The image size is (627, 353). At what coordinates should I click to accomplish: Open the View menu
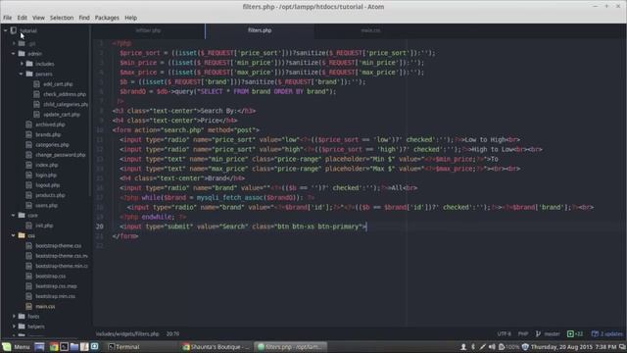coord(38,18)
